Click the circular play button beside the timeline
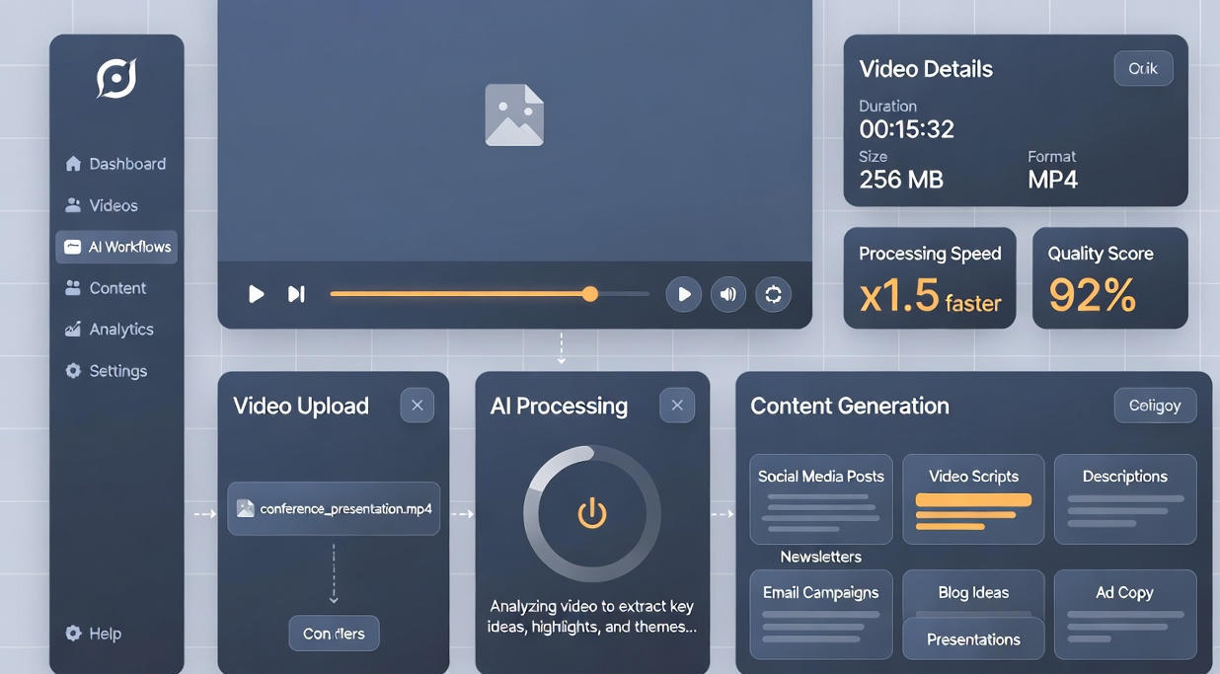The width and height of the screenshot is (1220, 674). coord(683,294)
